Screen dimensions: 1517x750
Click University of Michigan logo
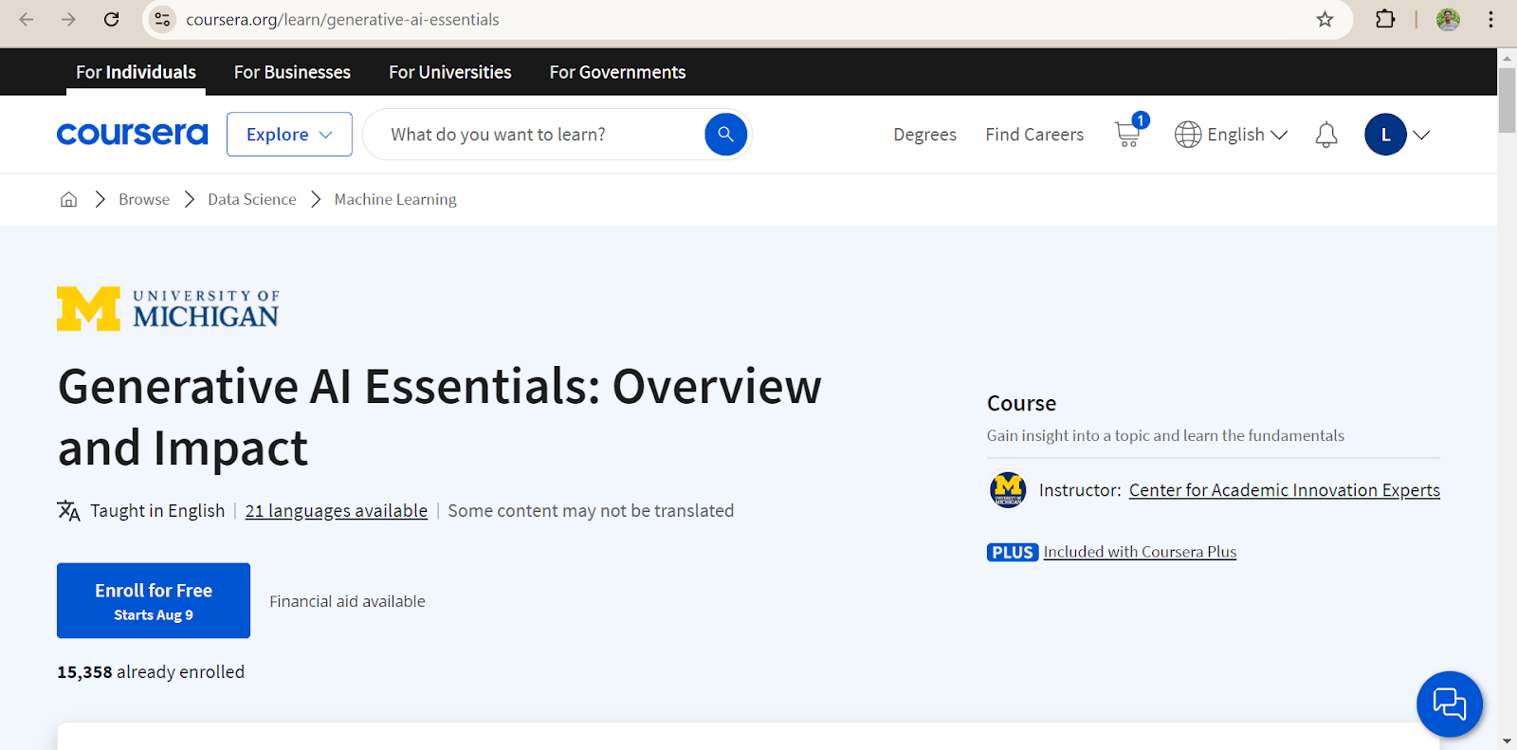point(168,309)
